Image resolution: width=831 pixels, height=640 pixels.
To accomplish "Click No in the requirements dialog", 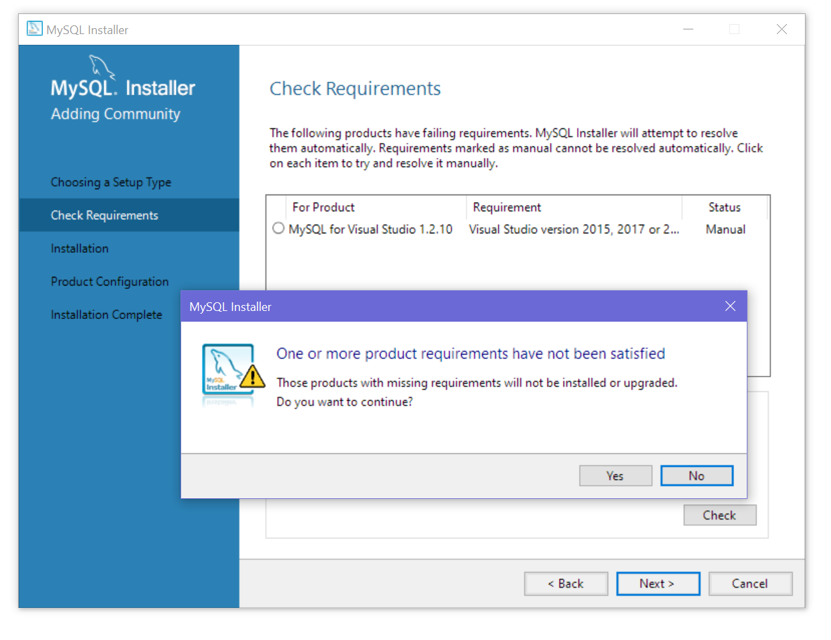I will click(697, 475).
